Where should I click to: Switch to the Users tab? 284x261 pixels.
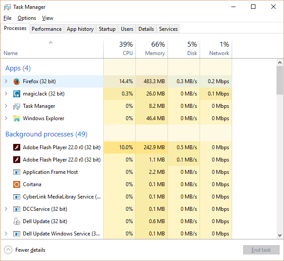tap(127, 29)
